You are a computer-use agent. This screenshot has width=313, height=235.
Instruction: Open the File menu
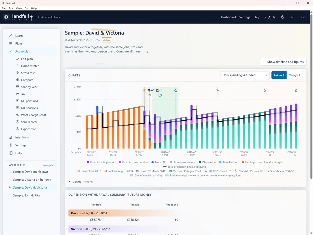point(3,8)
